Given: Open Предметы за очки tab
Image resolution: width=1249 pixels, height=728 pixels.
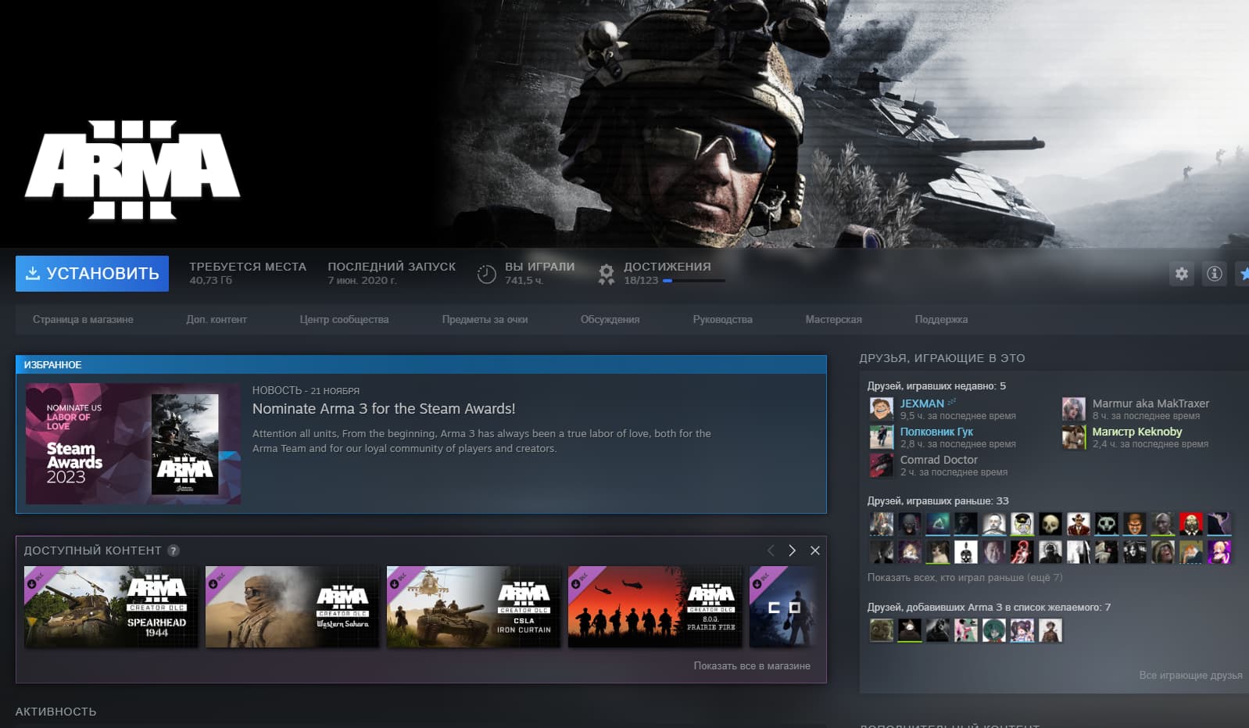Looking at the screenshot, I should point(485,319).
